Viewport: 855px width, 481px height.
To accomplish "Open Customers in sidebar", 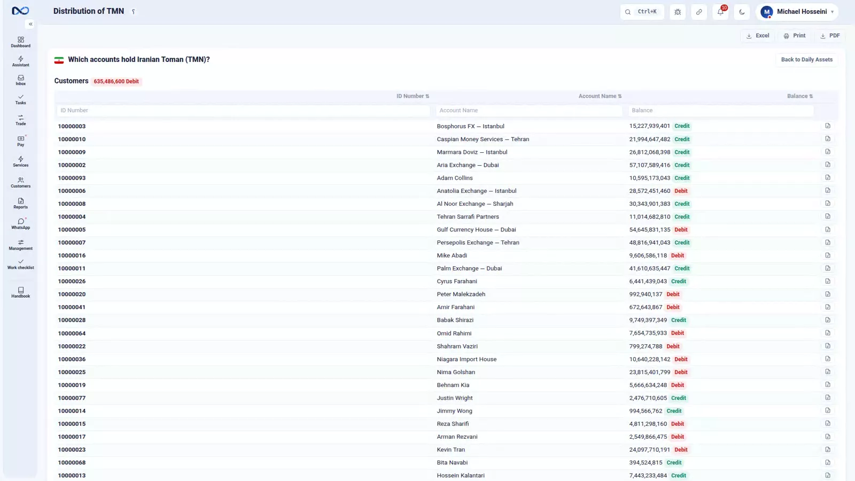I will [x=20, y=182].
